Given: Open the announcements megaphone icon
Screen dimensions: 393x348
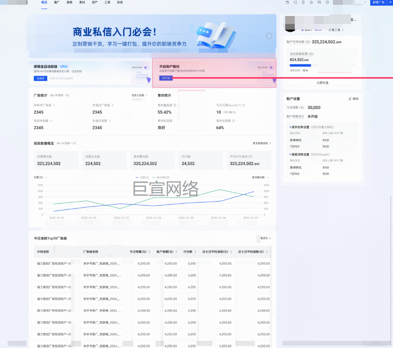Looking at the screenshot, I should point(295,2).
